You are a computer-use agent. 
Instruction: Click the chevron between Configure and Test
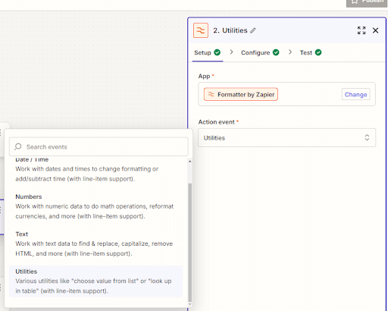pyautogui.click(x=290, y=52)
